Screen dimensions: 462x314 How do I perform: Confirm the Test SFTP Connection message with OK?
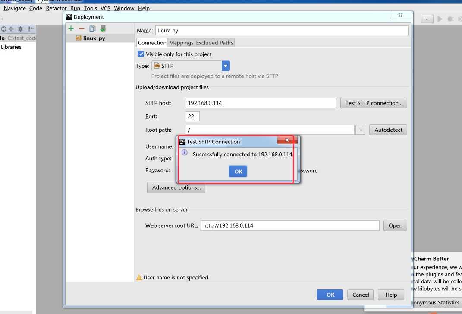point(238,171)
